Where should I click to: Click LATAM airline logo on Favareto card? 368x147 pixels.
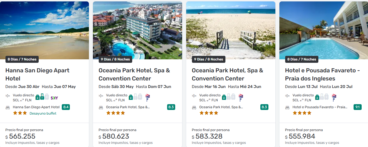[x=334, y=98]
